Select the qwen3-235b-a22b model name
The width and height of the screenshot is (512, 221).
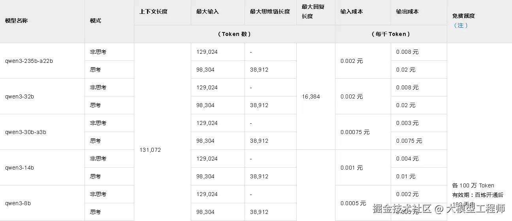pyautogui.click(x=29, y=61)
